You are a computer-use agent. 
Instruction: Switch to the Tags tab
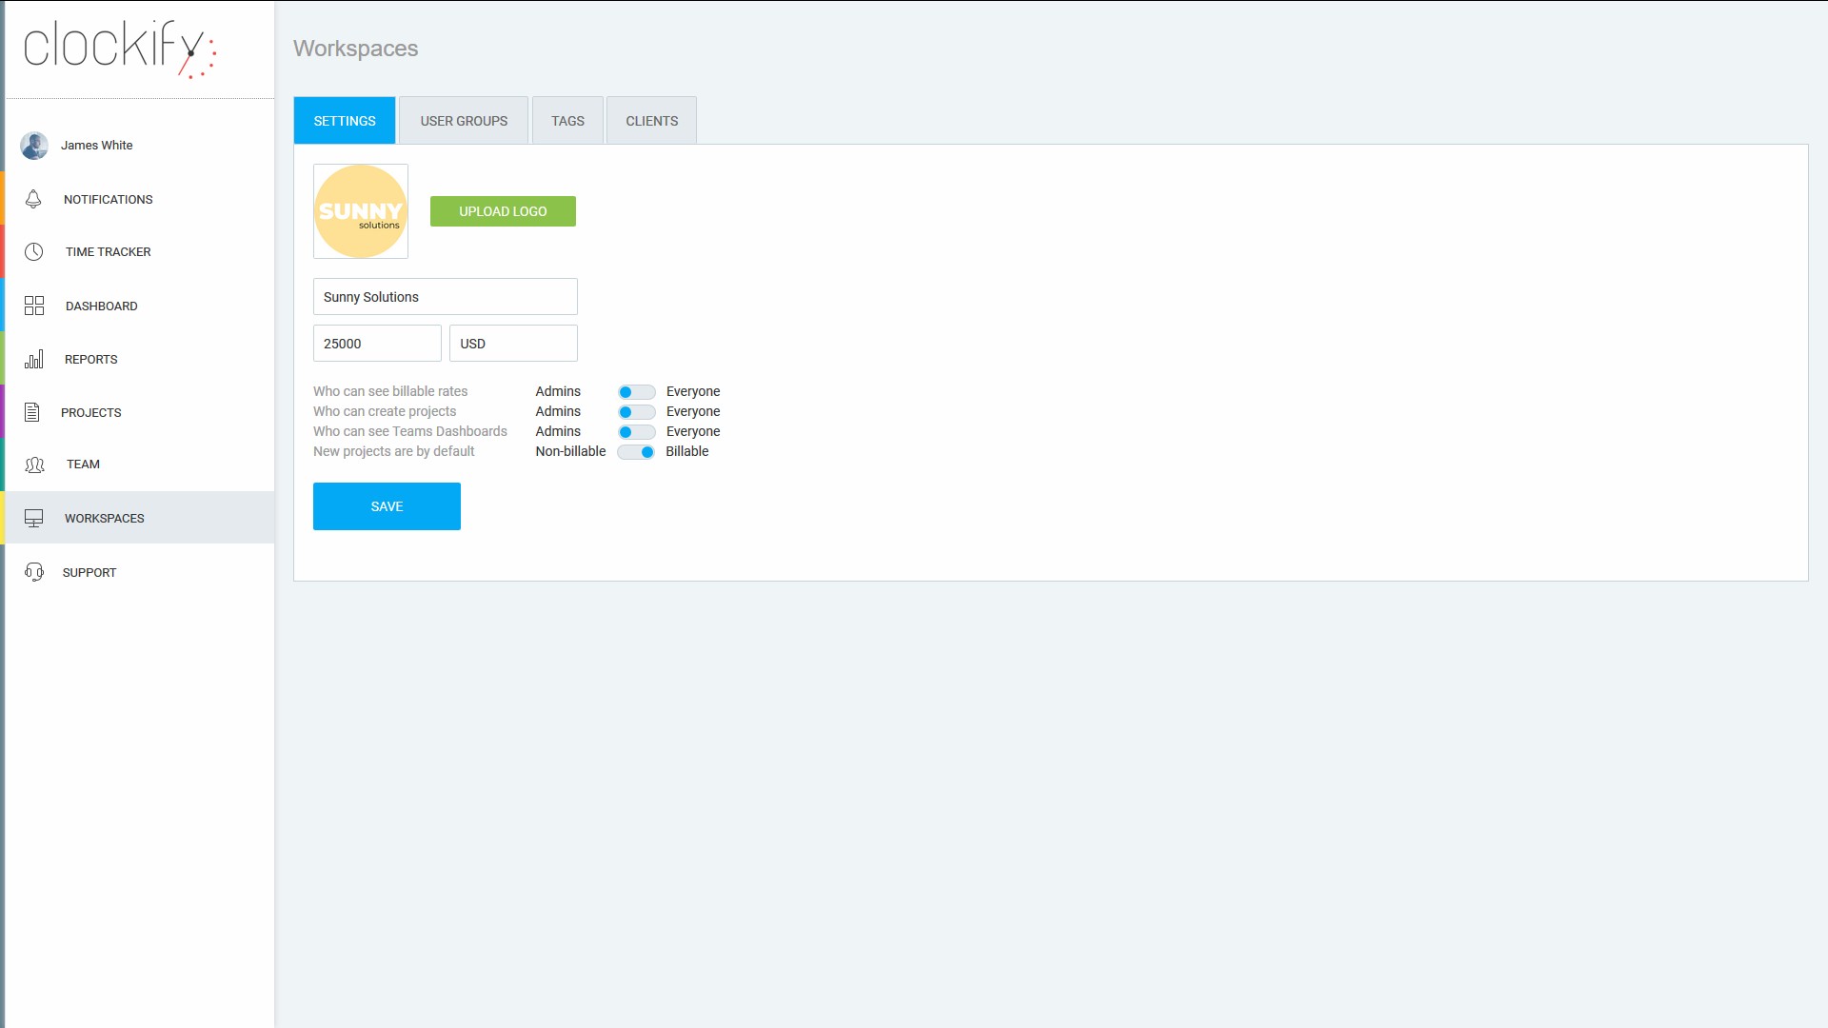coord(567,121)
